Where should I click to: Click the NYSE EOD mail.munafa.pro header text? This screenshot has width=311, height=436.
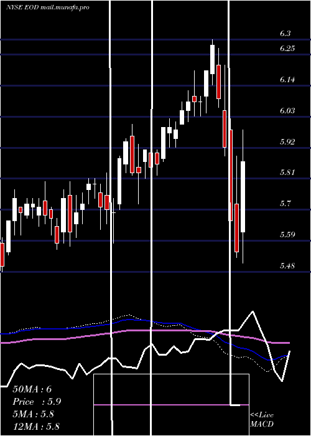(x=48, y=7)
